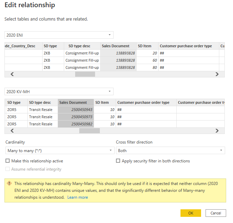Click Consignment Fill-up in SD Item 60 row
233x223 pixels.
[x=82, y=60]
